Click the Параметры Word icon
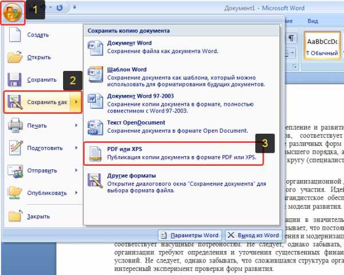344x275 pixels. (x=163, y=235)
